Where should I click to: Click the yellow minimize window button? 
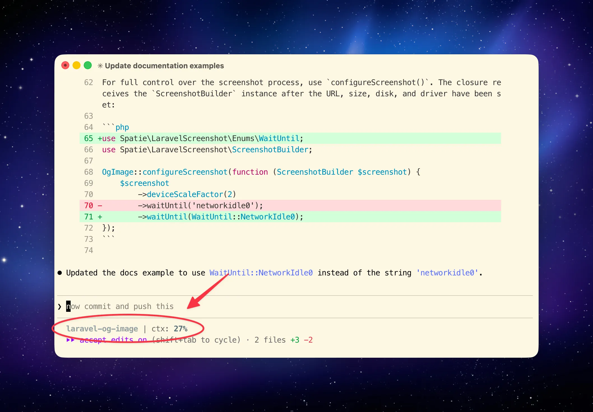click(x=77, y=65)
